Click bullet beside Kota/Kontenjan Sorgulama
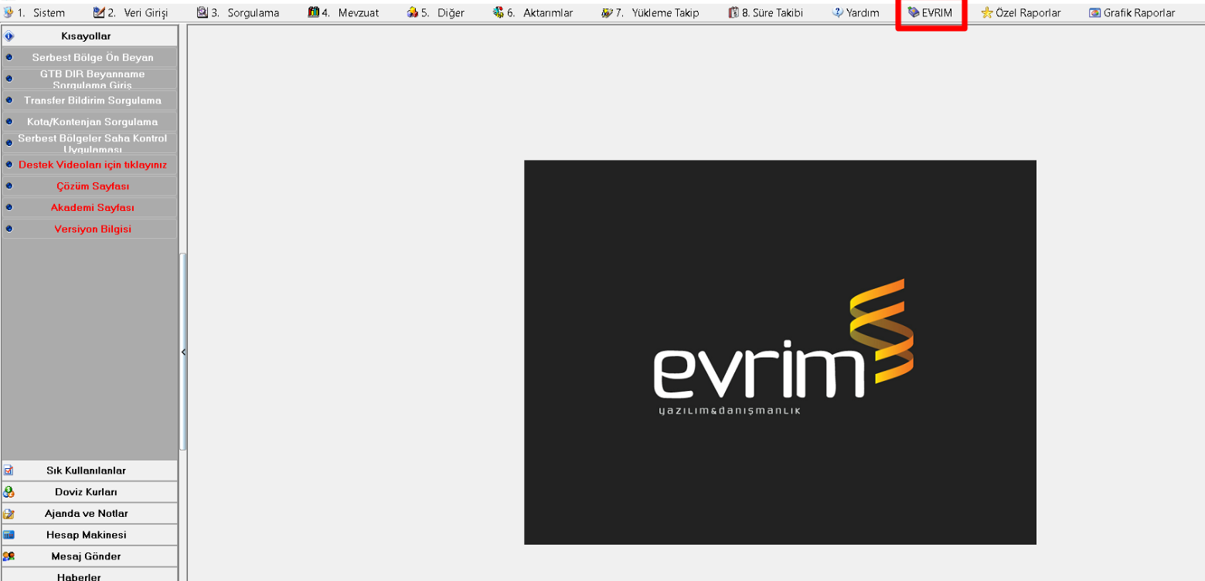The height and width of the screenshot is (581, 1205). (9, 121)
